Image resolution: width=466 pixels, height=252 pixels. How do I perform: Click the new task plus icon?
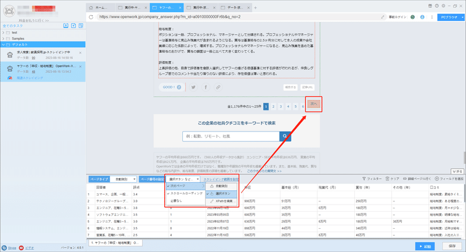(73, 26)
